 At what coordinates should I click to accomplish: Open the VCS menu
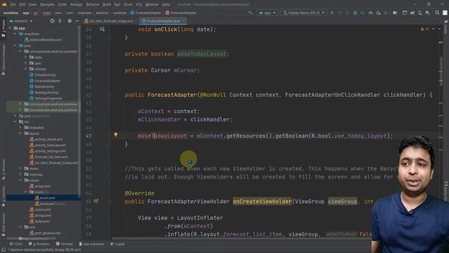click(139, 5)
